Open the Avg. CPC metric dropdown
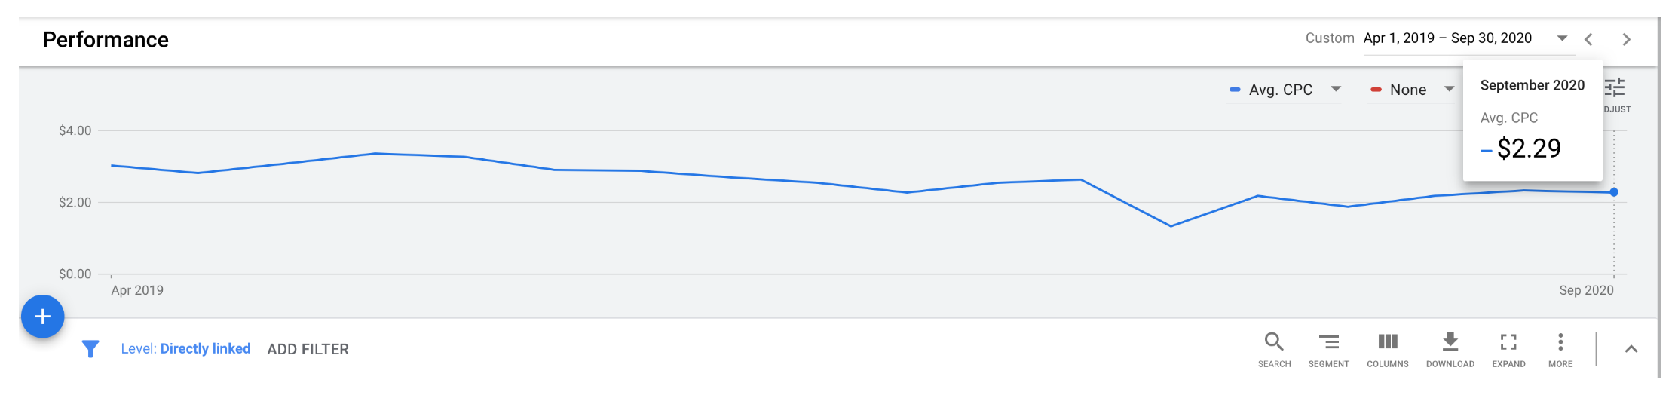Screen dimensions: 1672x395 [1285, 90]
